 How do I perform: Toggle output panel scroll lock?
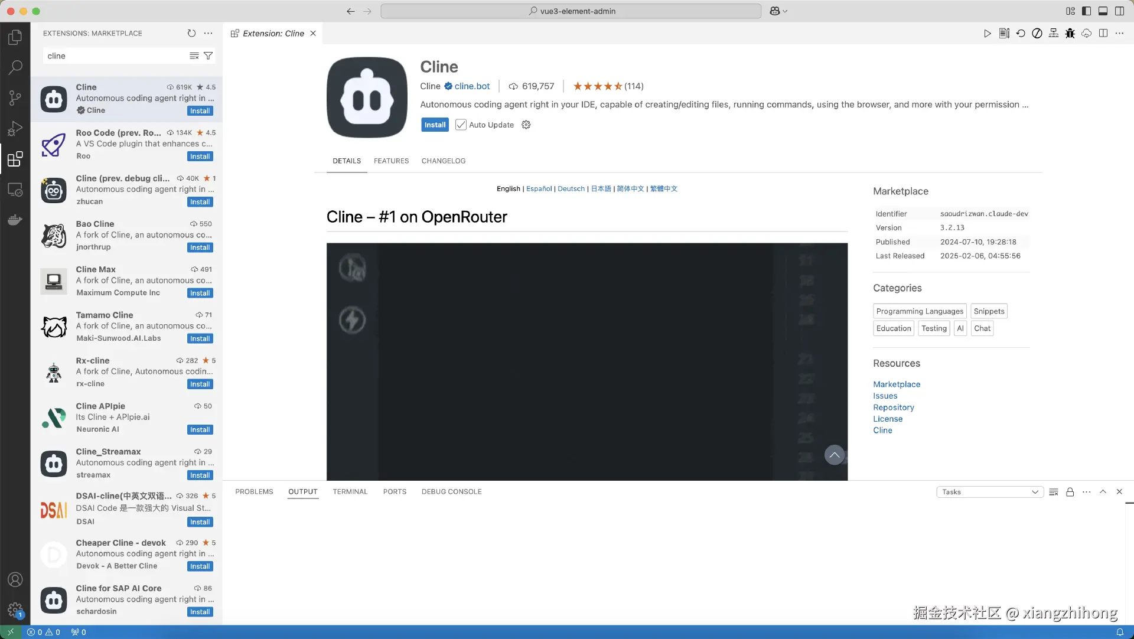tap(1070, 492)
